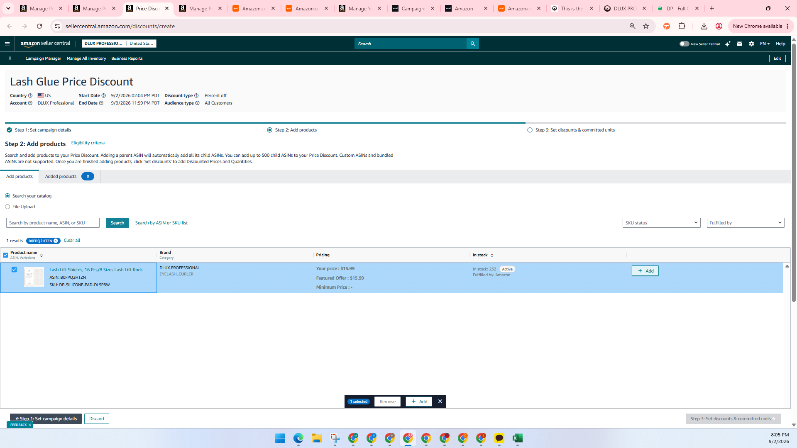Open Campaign Manager menu item
Viewport: 797px width, 448px height.
coord(43,58)
